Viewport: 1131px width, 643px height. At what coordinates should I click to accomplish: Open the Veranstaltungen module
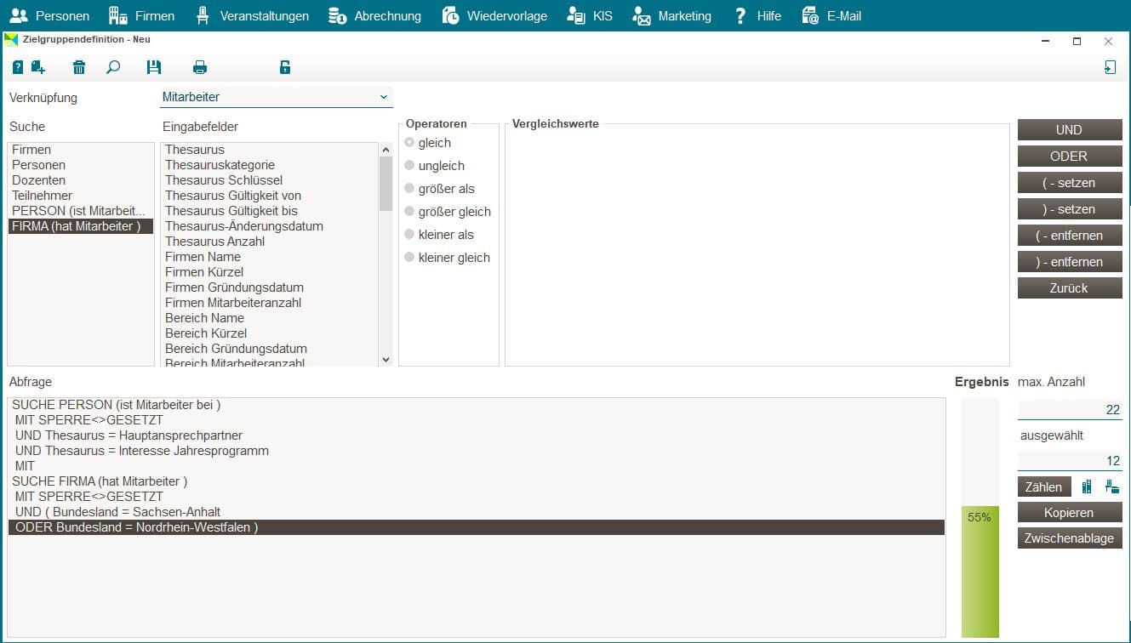pos(252,15)
